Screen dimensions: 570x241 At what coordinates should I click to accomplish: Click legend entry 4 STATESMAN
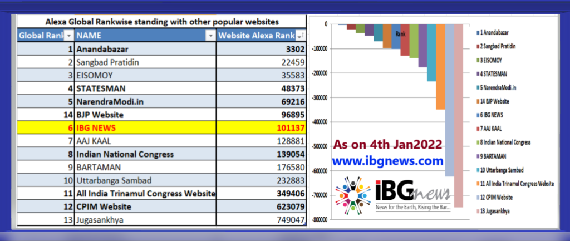click(493, 74)
